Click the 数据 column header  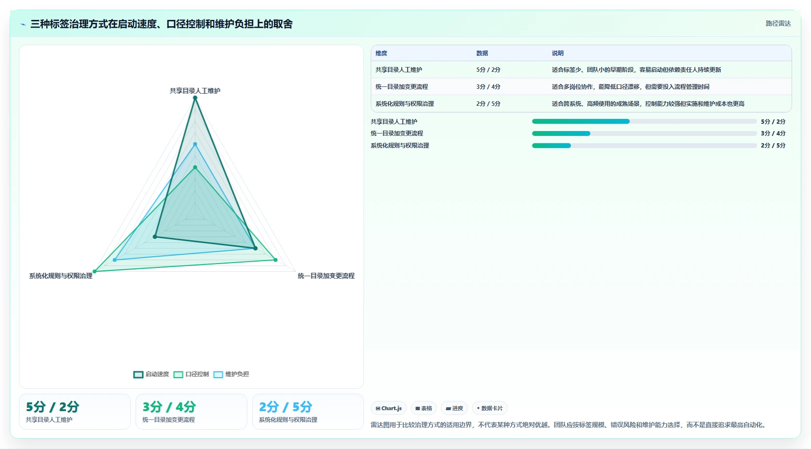pos(482,53)
